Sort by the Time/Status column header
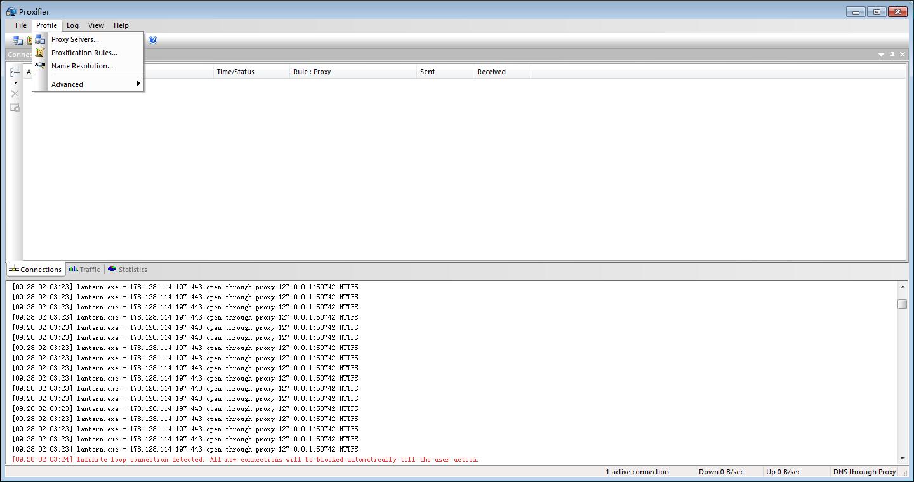Viewport: 914px width, 482px height. pos(251,72)
